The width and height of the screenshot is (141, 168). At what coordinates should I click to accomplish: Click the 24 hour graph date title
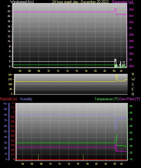click(x=80, y=2)
